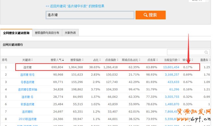Click search popularity value 690,804
Image resolution: width=214 pixels, height=126 pixels.
(57, 67)
